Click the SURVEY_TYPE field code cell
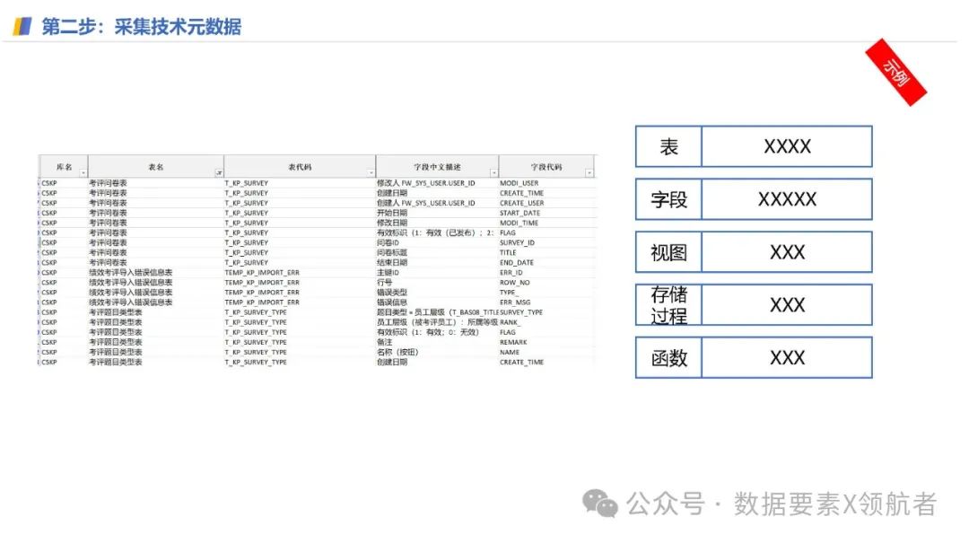Image resolution: width=969 pixels, height=543 pixels. click(x=547, y=312)
